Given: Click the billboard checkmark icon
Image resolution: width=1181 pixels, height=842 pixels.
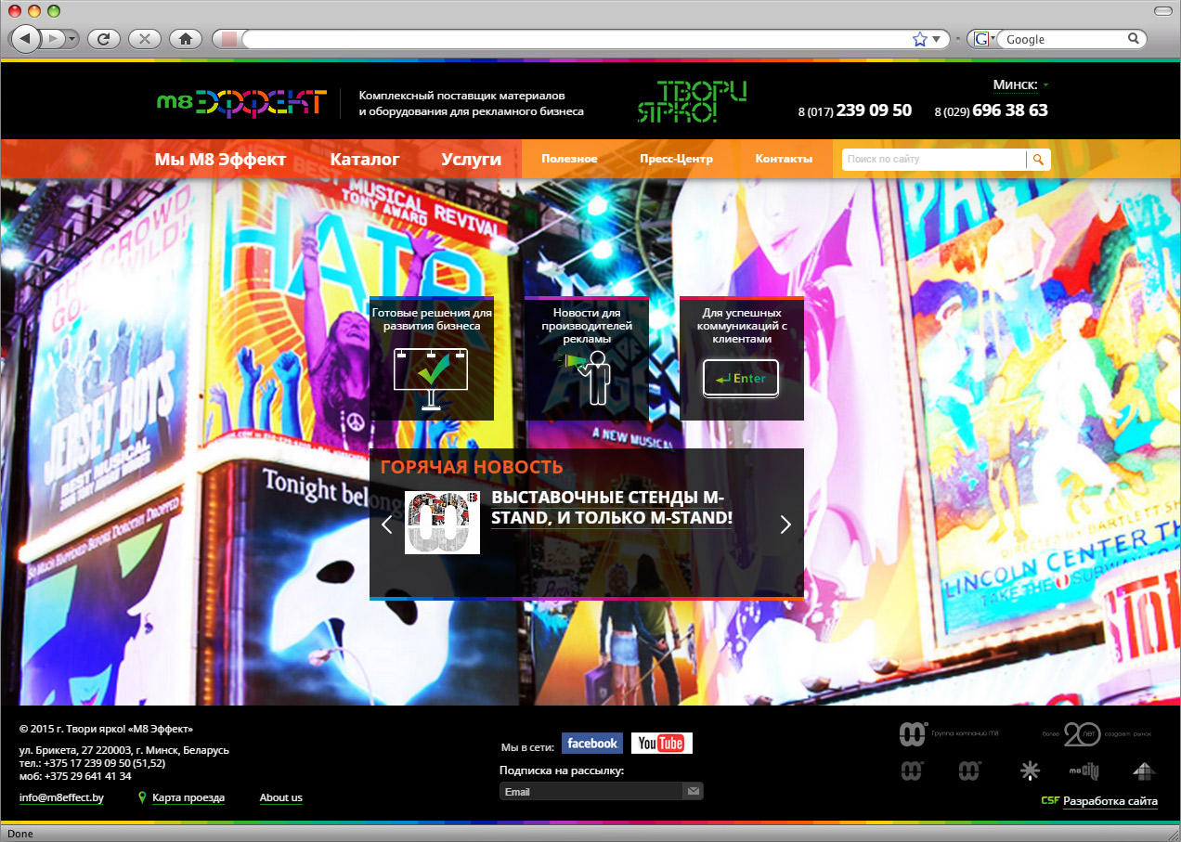Looking at the screenshot, I should 432,380.
